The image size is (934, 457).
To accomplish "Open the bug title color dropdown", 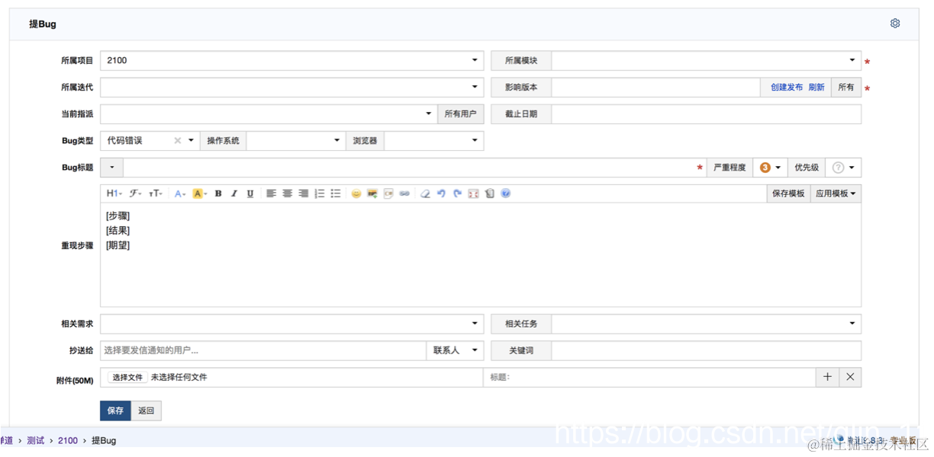I will (111, 168).
